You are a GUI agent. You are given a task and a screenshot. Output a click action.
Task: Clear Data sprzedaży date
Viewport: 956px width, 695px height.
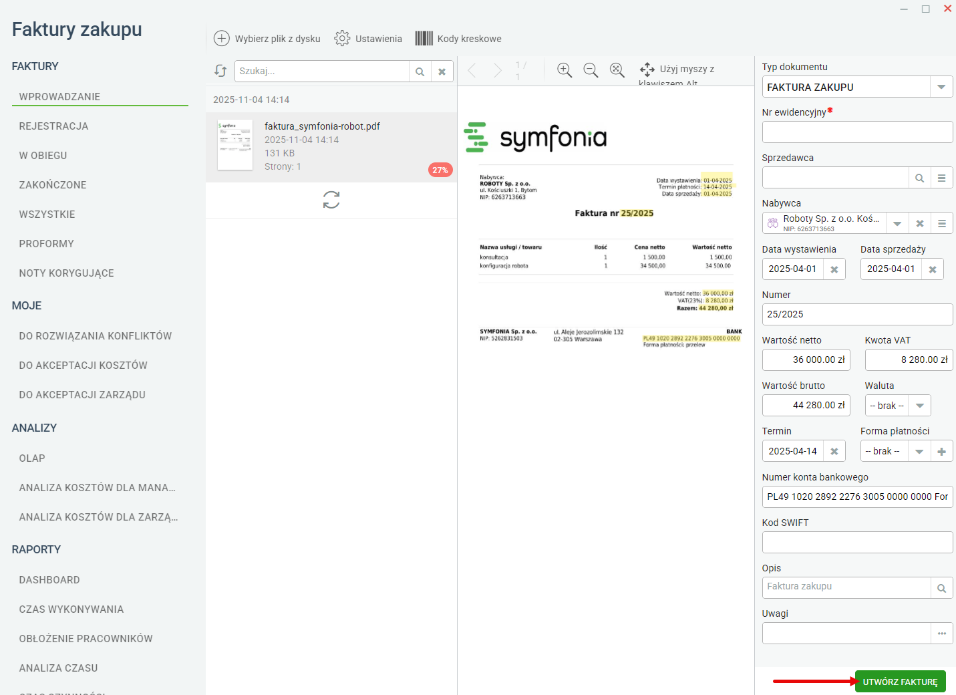(x=933, y=269)
